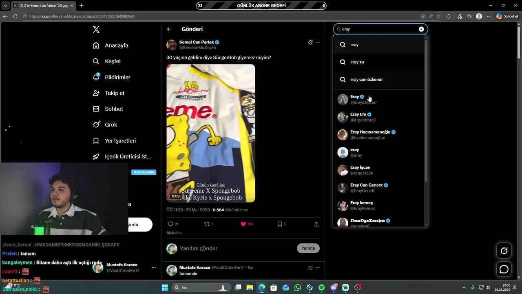The width and height of the screenshot is (522, 294).
Task: Go to the Takip et page
Action: [108, 93]
